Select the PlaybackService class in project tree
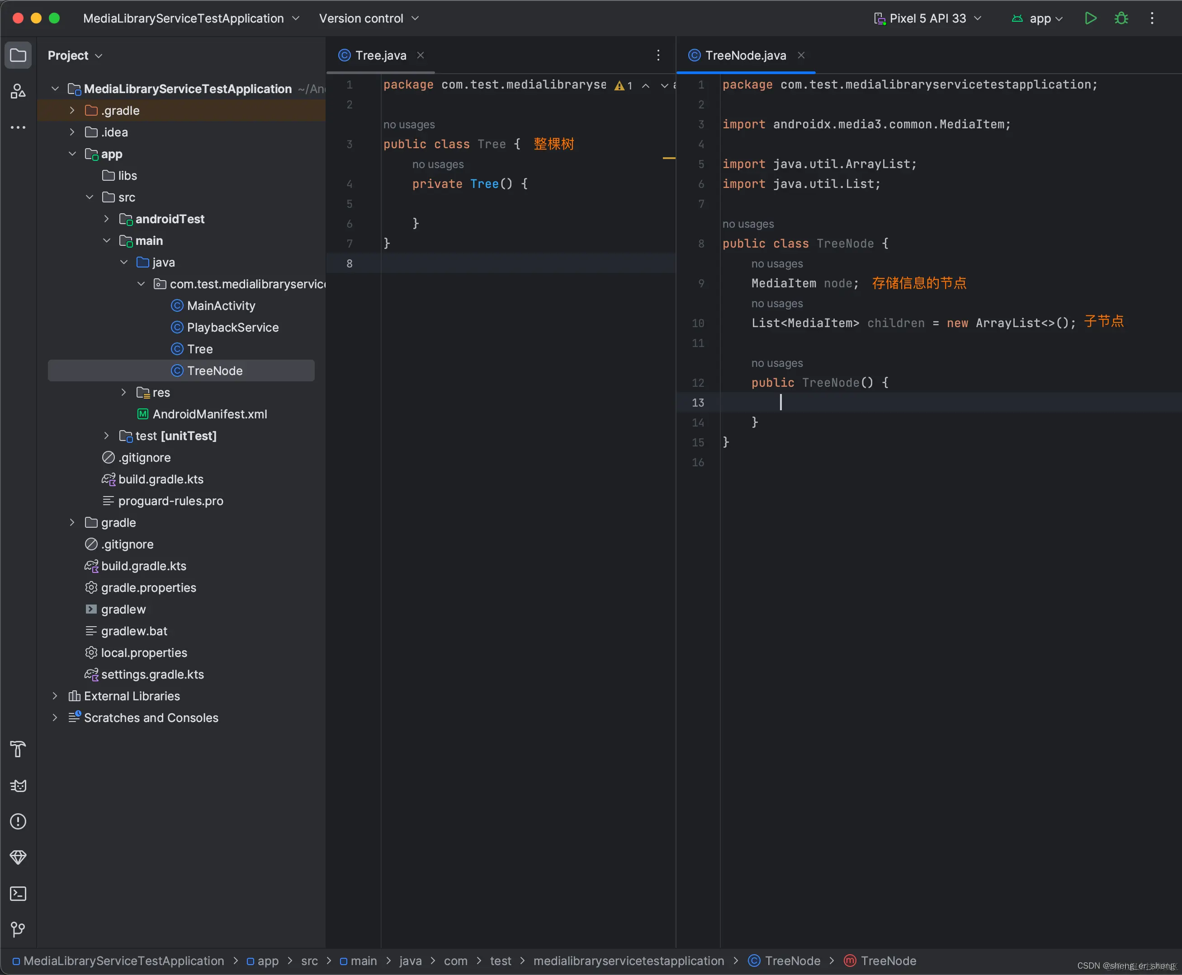 pyautogui.click(x=232, y=328)
